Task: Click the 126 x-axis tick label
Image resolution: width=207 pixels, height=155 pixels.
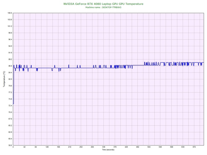Action: [x=47, y=147]
